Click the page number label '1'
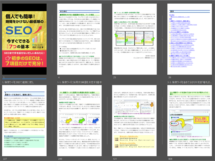Image resolution: width=215 pixels, height=161 pixels. pos(4,77)
